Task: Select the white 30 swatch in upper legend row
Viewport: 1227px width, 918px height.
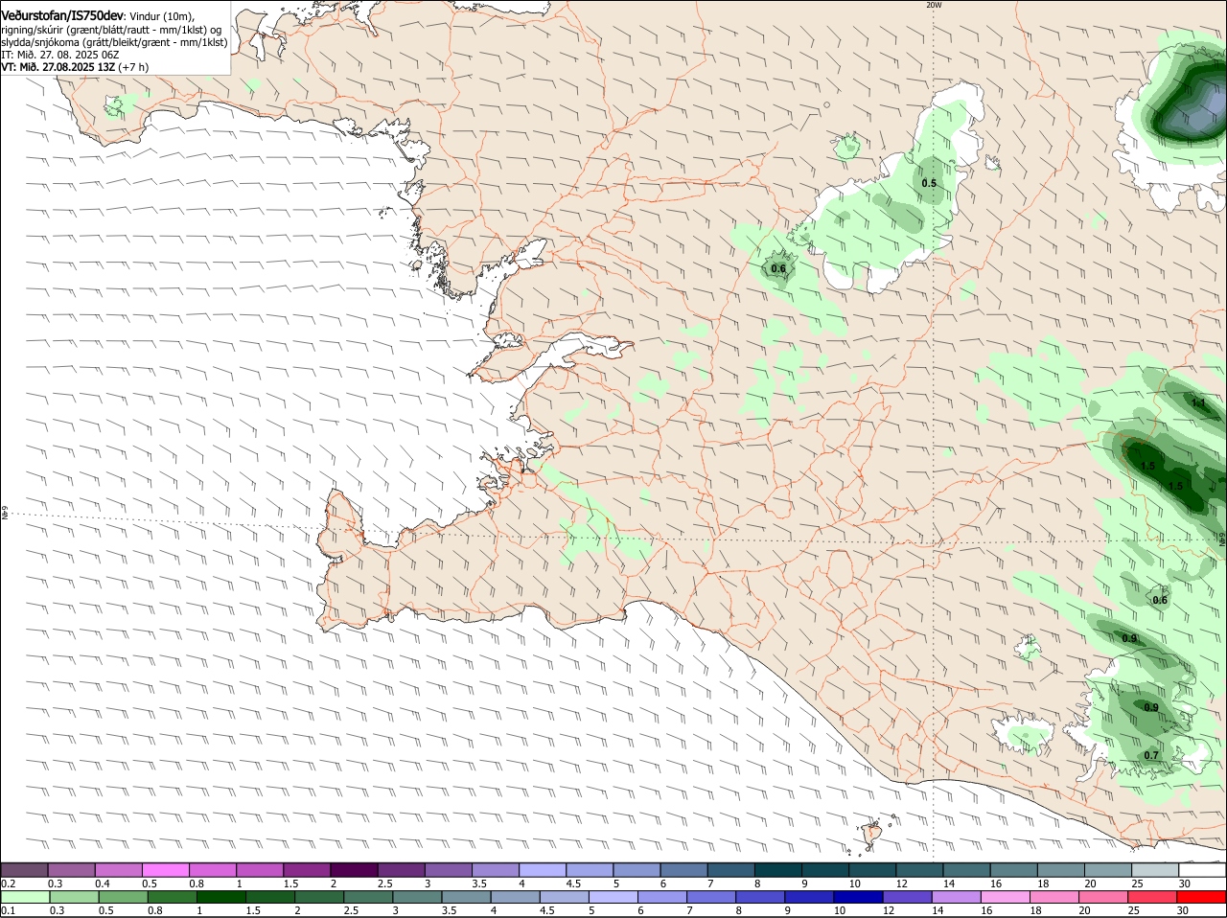Action: [x=1202, y=869]
